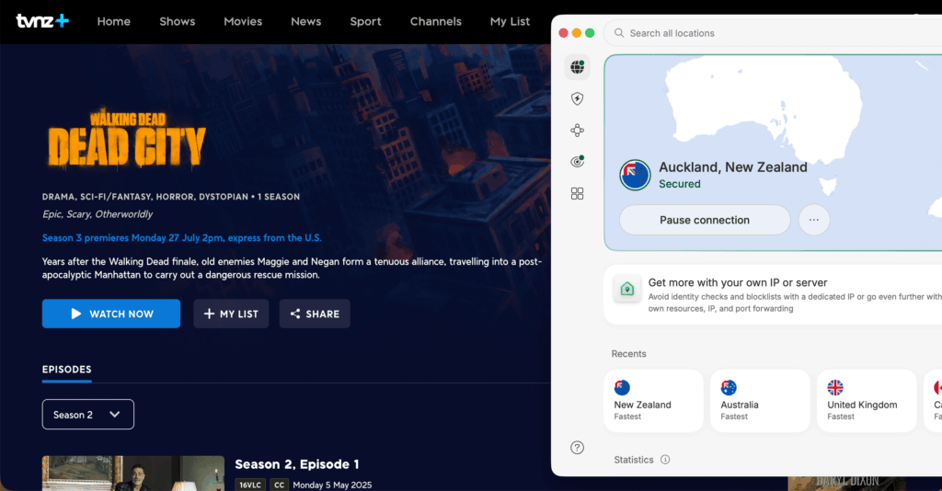This screenshot has width=942, height=491.
Task: Click the dedicated IP house icon
Action: click(x=627, y=290)
